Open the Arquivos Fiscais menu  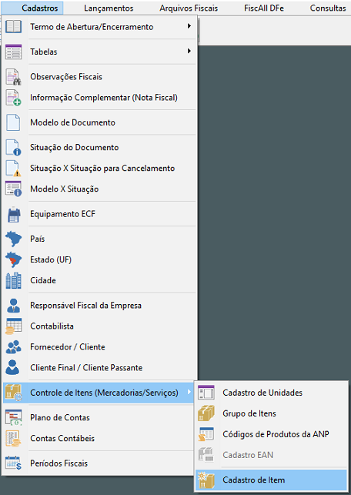point(189,8)
